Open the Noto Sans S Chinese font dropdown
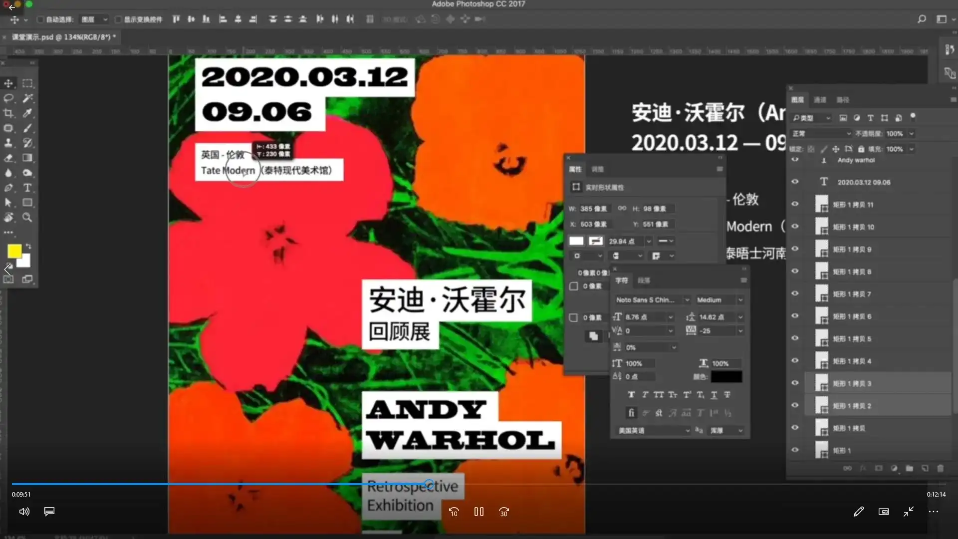The height and width of the screenshot is (539, 958). (687, 300)
